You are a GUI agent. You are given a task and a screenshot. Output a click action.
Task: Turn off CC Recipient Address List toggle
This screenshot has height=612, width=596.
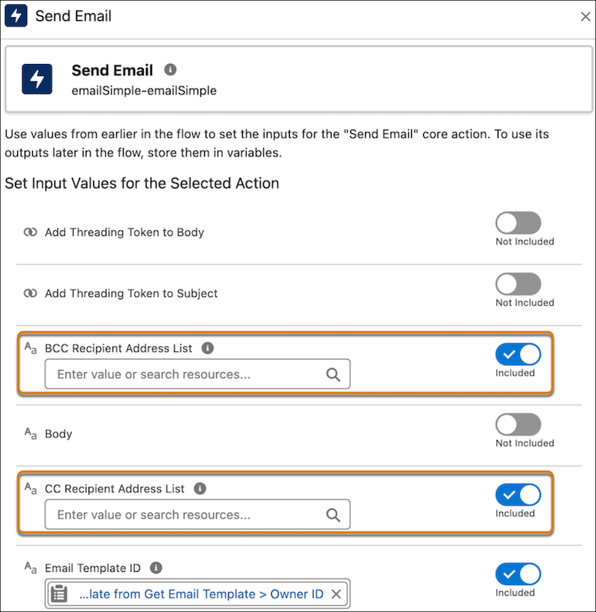(518, 494)
